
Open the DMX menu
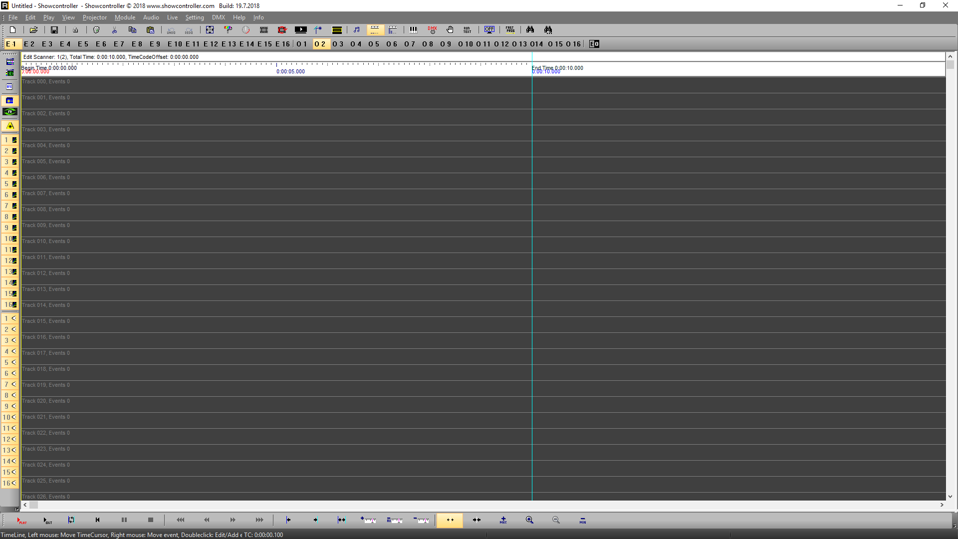click(218, 17)
